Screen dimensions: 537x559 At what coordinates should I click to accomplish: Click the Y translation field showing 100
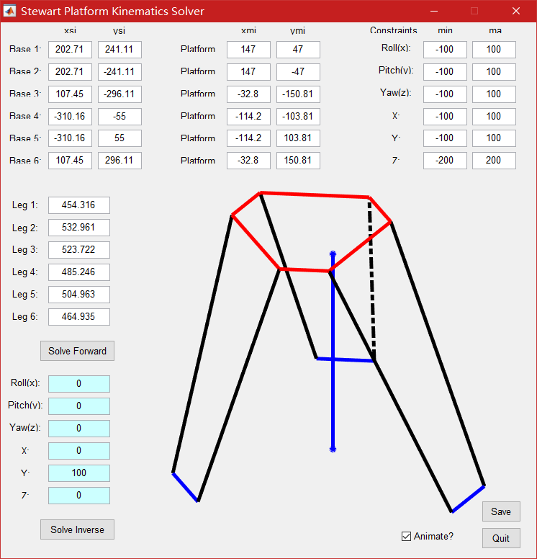click(79, 473)
